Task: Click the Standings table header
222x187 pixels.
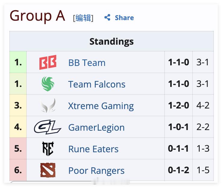Action: tap(112, 41)
